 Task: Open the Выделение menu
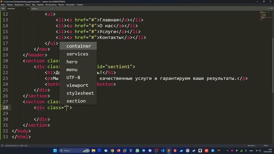click(19, 5)
